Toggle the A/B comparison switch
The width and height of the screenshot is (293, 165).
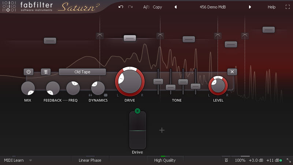tap(146, 7)
